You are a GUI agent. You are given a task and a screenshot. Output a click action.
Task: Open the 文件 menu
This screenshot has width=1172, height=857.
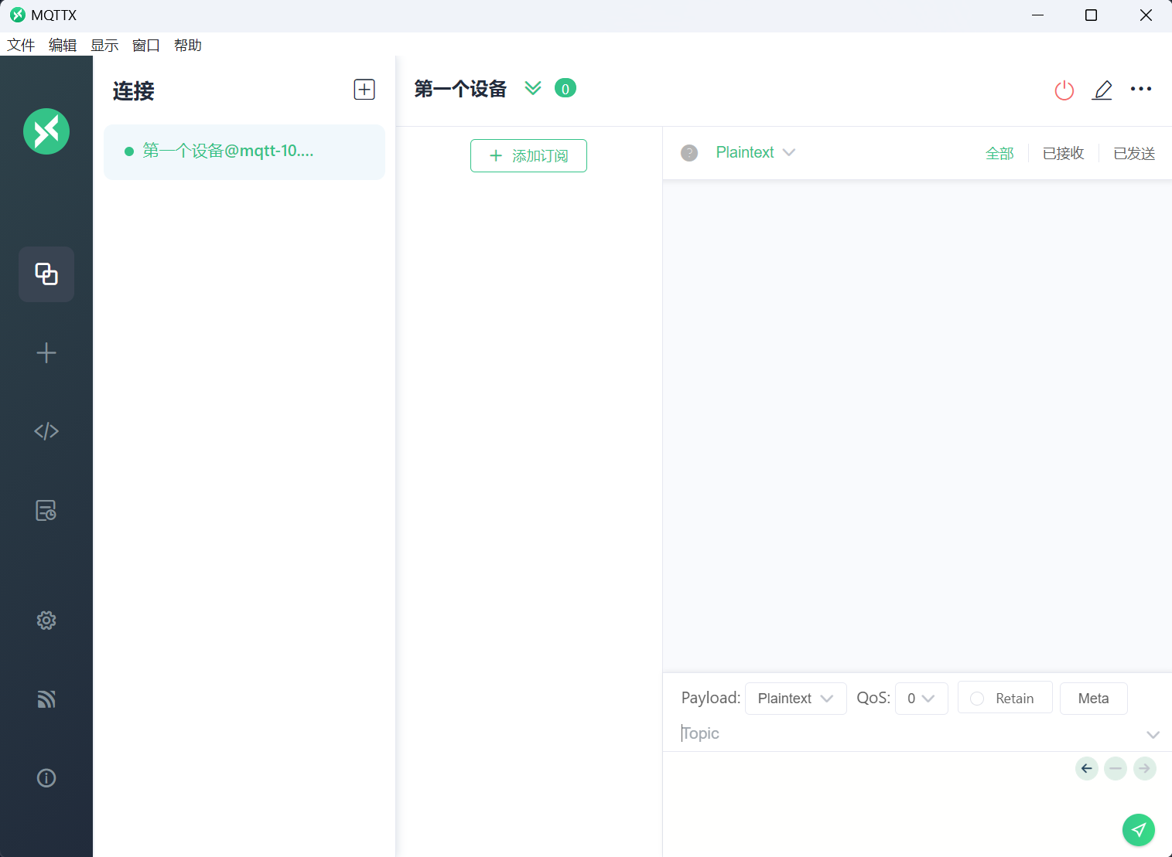21,46
